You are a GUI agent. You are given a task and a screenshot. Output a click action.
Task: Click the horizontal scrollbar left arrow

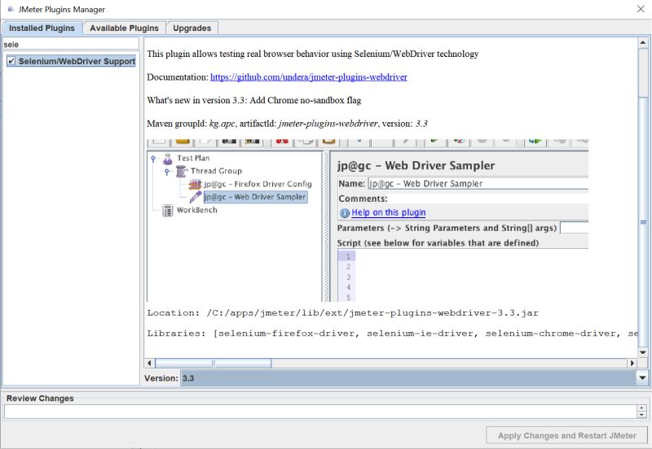[x=150, y=363]
